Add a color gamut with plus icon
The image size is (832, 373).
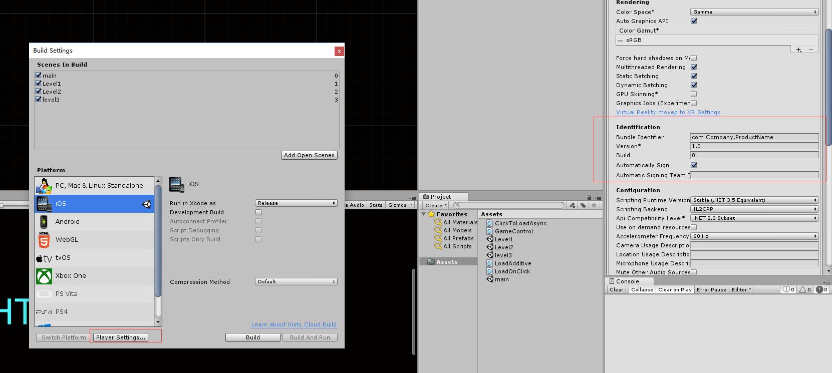tap(798, 50)
